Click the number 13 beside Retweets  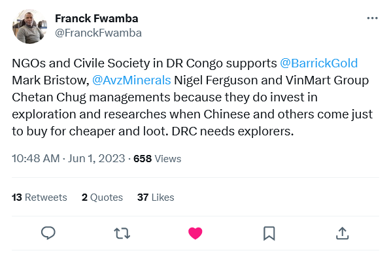17,197
